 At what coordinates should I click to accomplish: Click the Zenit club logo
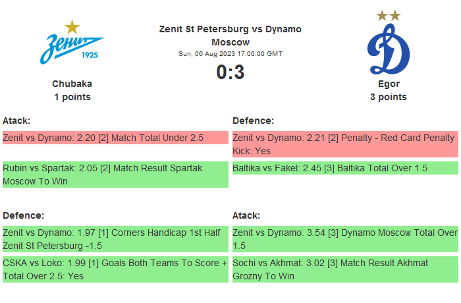[72, 50]
